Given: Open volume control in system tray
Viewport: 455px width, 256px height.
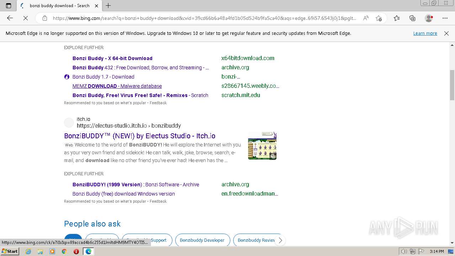Looking at the screenshot, I should point(404,251).
